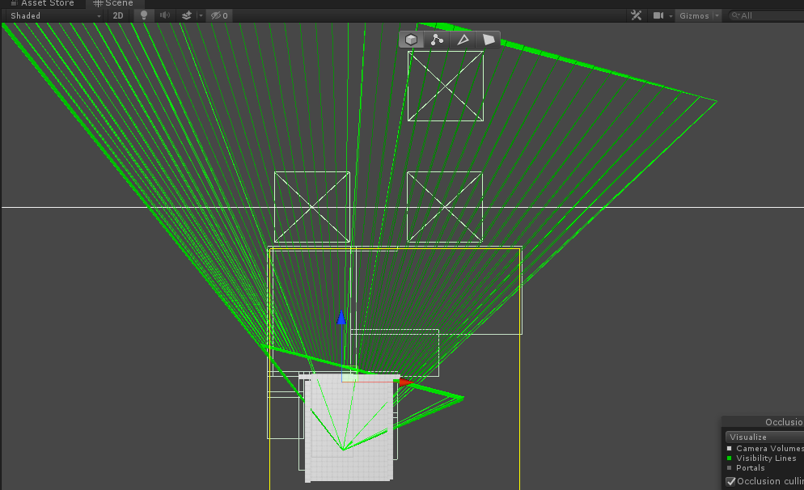Switch to the Asset Store tab
This screenshot has width=804, height=490.
(x=42, y=3)
